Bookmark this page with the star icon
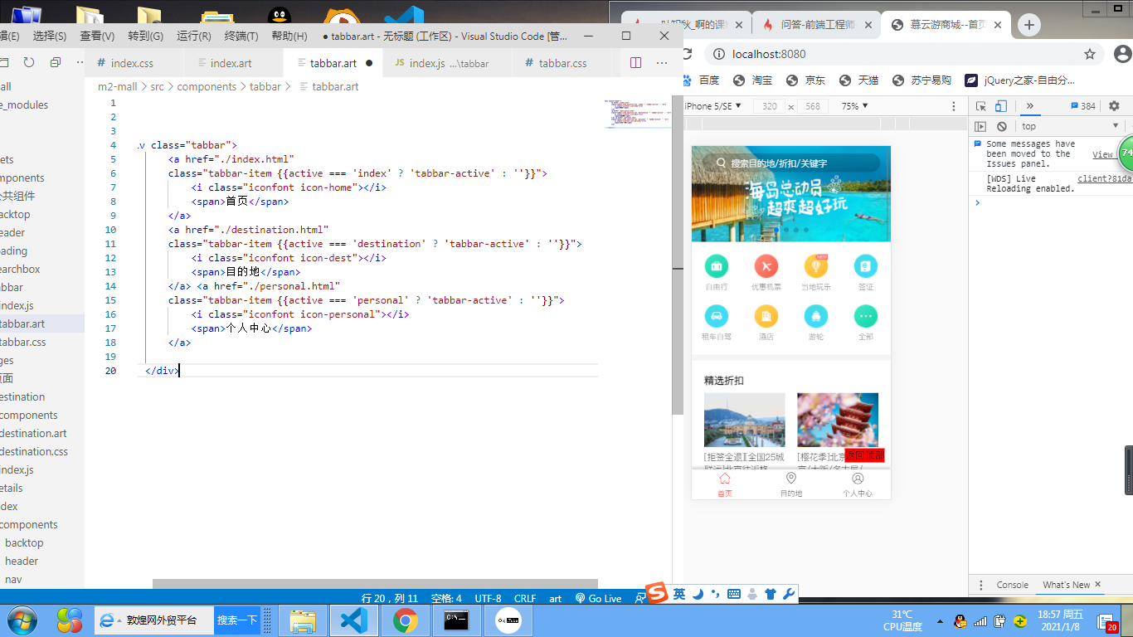 1090,55
